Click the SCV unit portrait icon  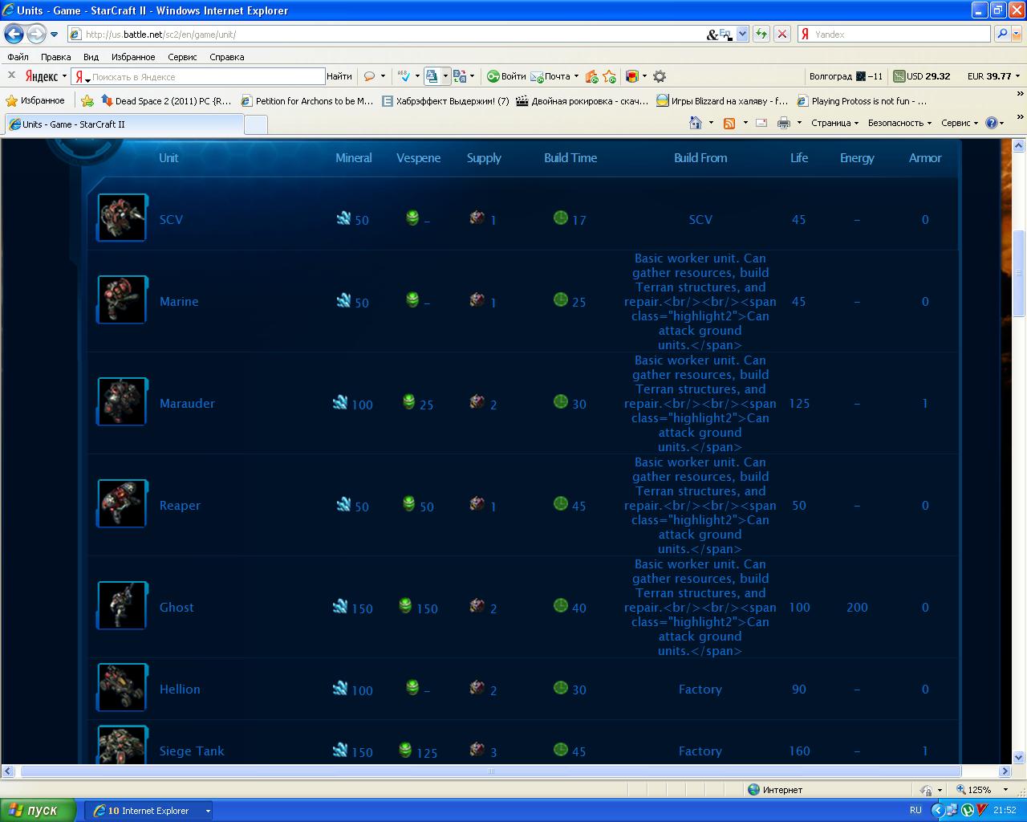pos(122,218)
